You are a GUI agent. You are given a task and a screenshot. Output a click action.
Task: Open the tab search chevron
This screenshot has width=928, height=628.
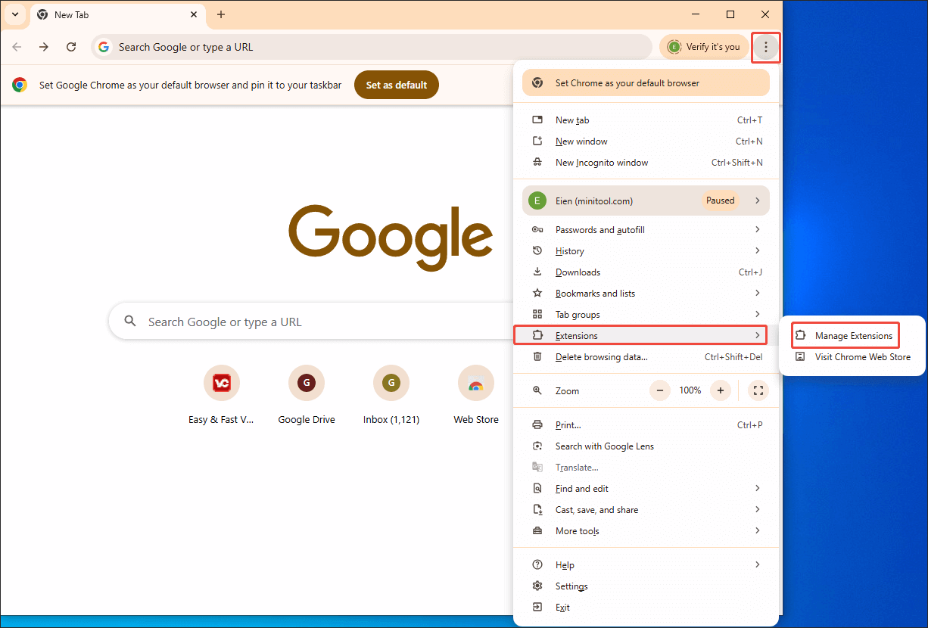(x=14, y=14)
